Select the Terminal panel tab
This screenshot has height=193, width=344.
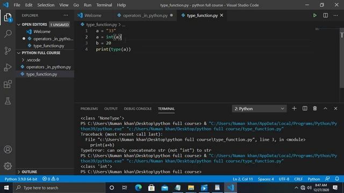(166, 109)
